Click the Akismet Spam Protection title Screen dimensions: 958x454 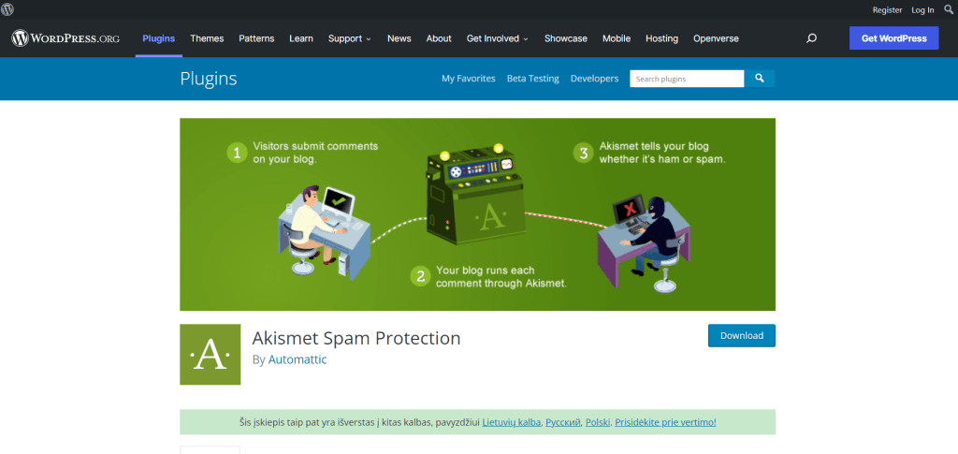click(356, 338)
